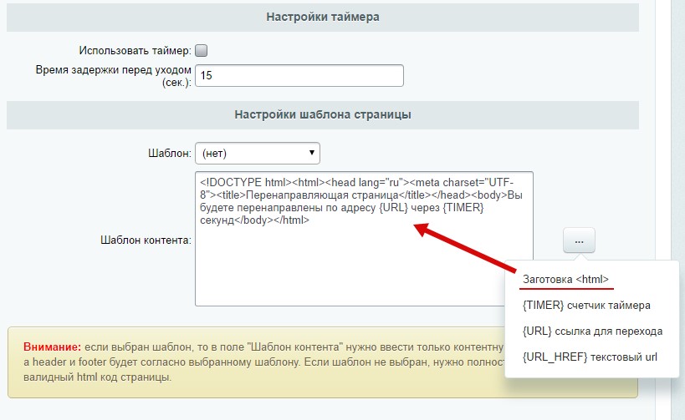Choose '{URL} ссылка для перехода' menu entry

(591, 331)
